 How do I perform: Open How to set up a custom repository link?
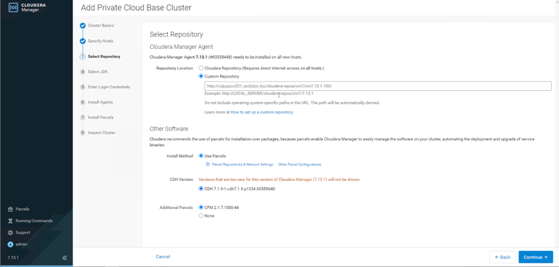pyautogui.click(x=262, y=113)
